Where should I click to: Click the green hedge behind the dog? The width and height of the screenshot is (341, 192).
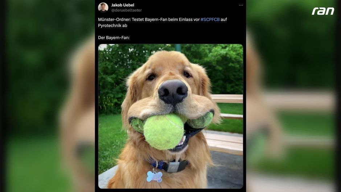click(x=224, y=68)
